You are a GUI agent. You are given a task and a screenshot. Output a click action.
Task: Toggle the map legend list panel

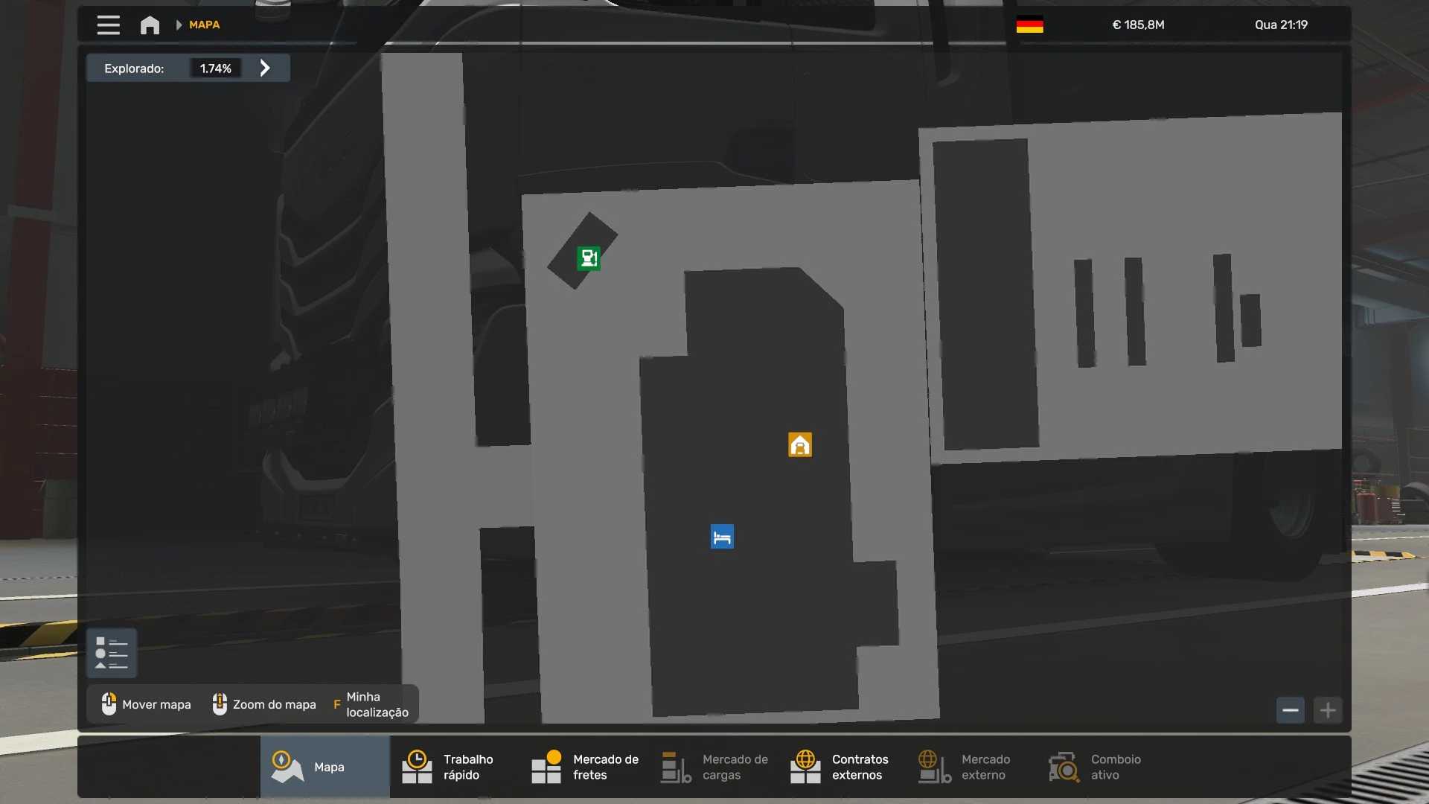tap(112, 653)
